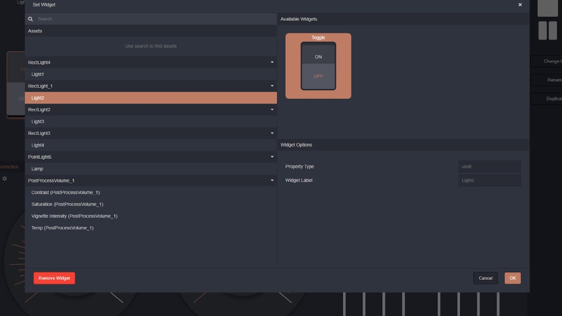Choose Vignette Intensity property
Viewport: 562px width, 316px height.
(74, 216)
